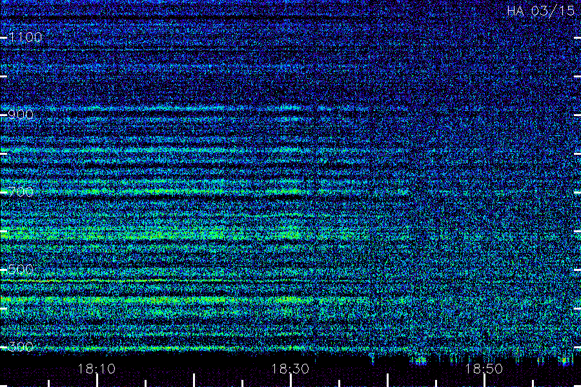Click the 18:30 time axis label
Viewport: 581px width, 387px height.
coord(290,369)
